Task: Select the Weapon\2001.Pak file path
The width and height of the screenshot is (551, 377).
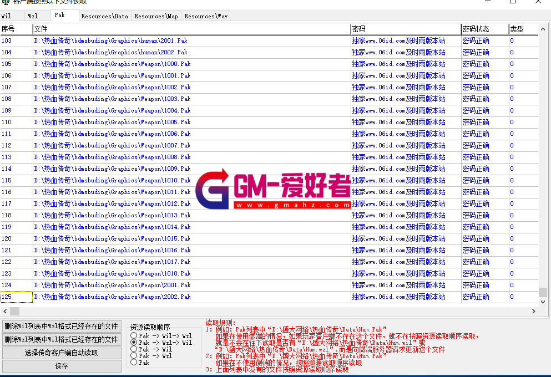Action: 113,285
